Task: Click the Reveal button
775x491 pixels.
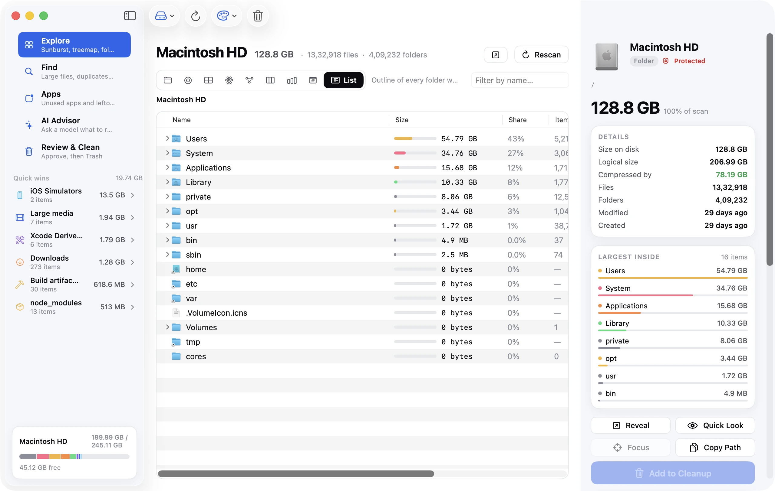Action: tap(631, 425)
